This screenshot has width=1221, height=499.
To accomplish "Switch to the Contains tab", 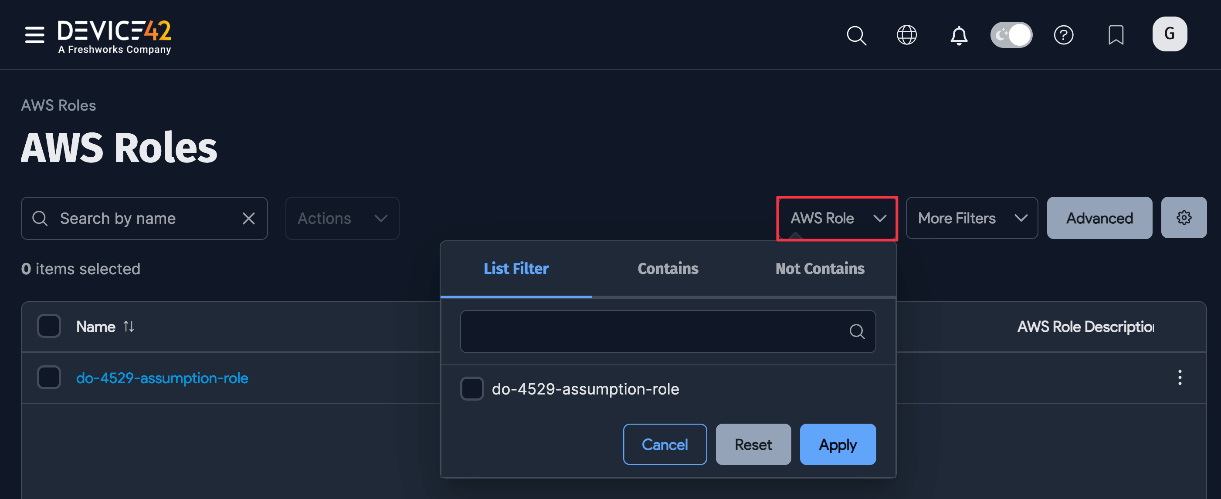I will tap(668, 268).
